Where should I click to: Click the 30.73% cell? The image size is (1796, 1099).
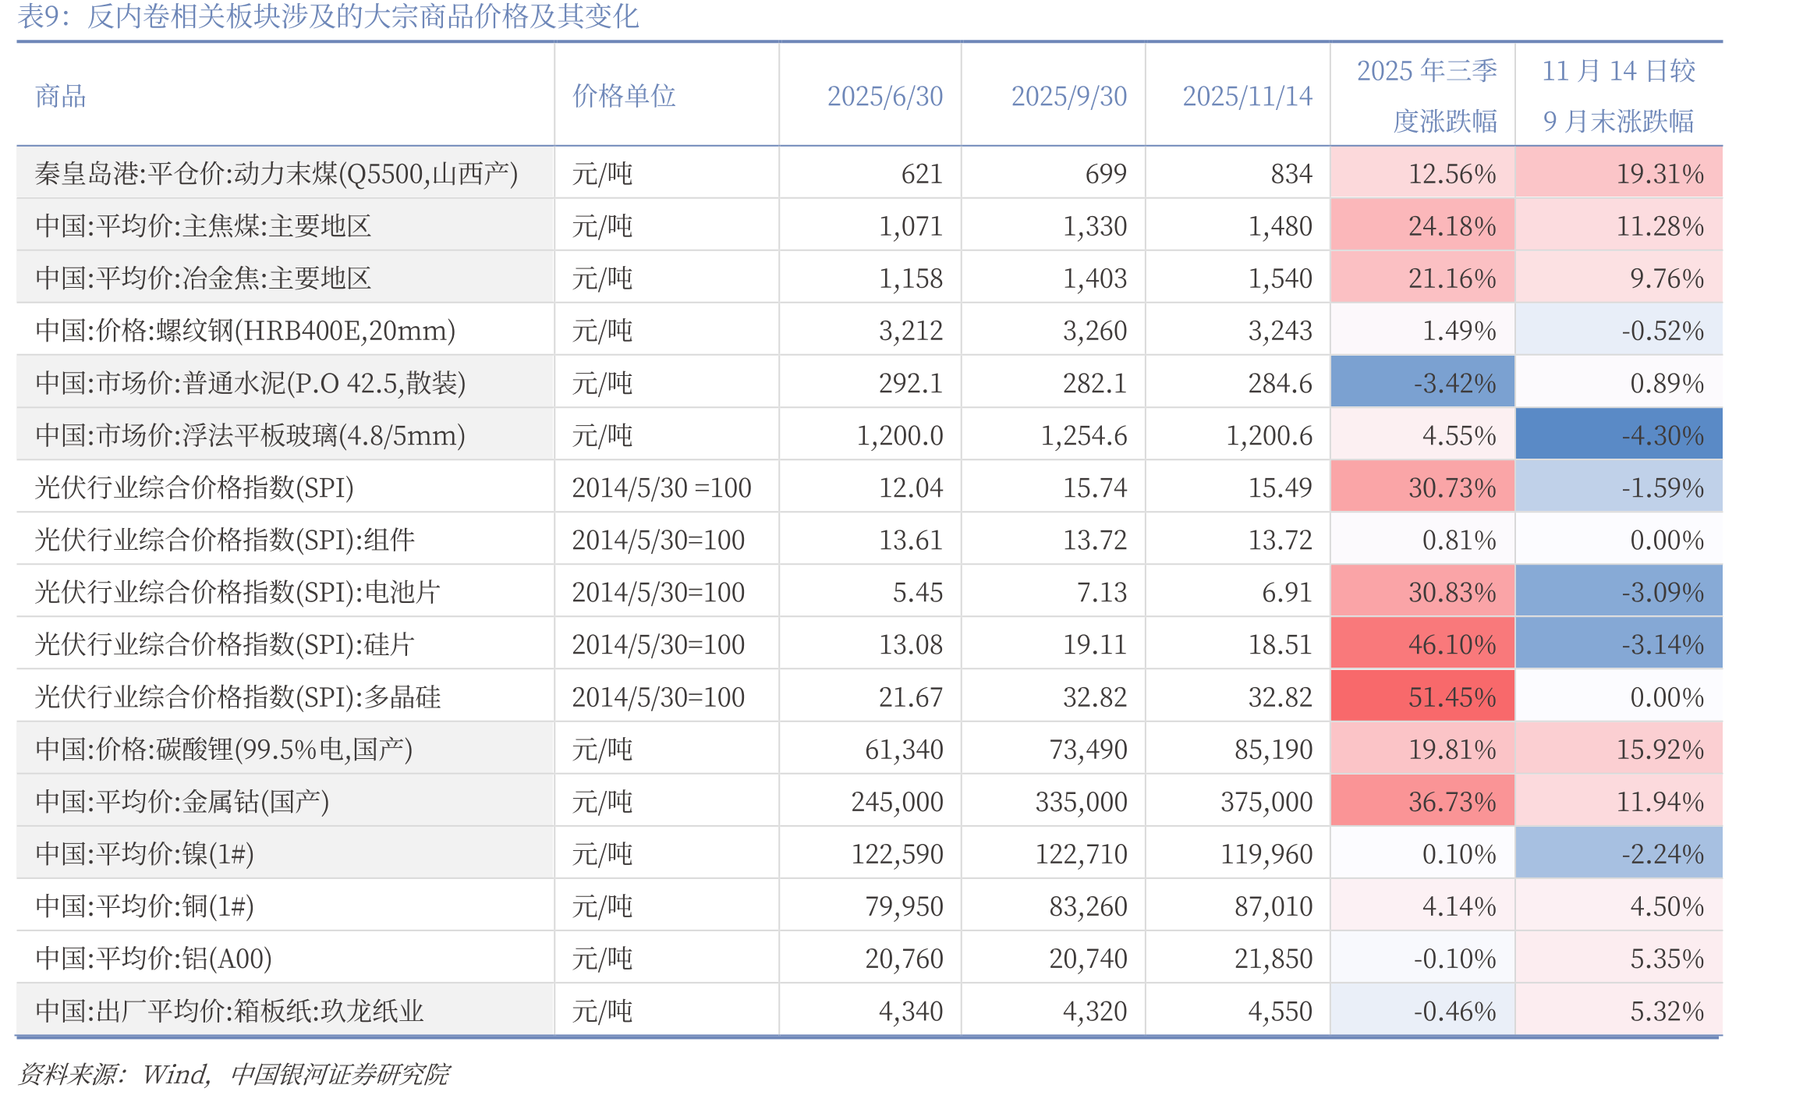pos(1422,487)
